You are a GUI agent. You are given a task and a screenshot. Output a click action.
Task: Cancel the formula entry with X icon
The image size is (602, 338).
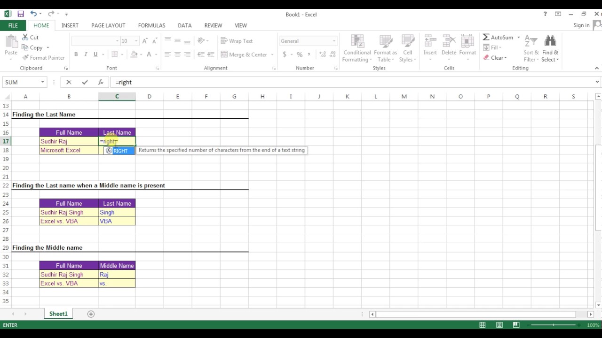69,82
